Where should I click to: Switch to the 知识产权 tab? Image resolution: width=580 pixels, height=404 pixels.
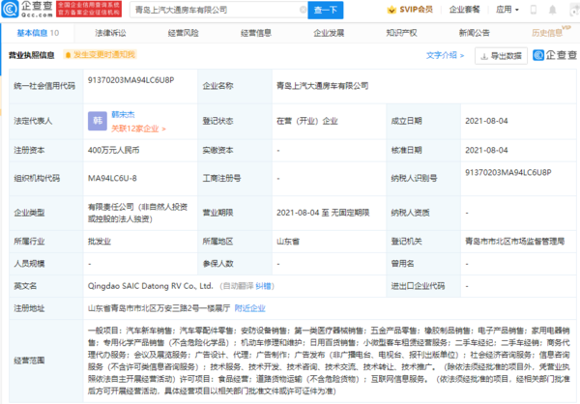[401, 33]
